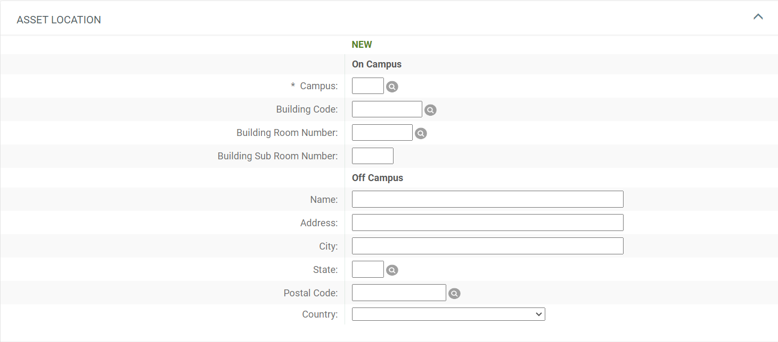Image resolution: width=778 pixels, height=342 pixels.
Task: Click the Asset Location section header
Action: tap(59, 20)
